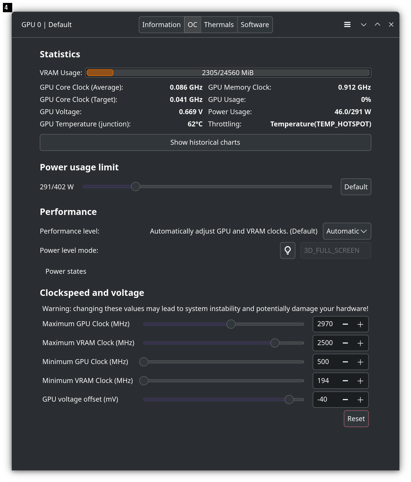Click the Maximum VRAM Clock value field
The height and width of the screenshot is (482, 411).
click(325, 343)
